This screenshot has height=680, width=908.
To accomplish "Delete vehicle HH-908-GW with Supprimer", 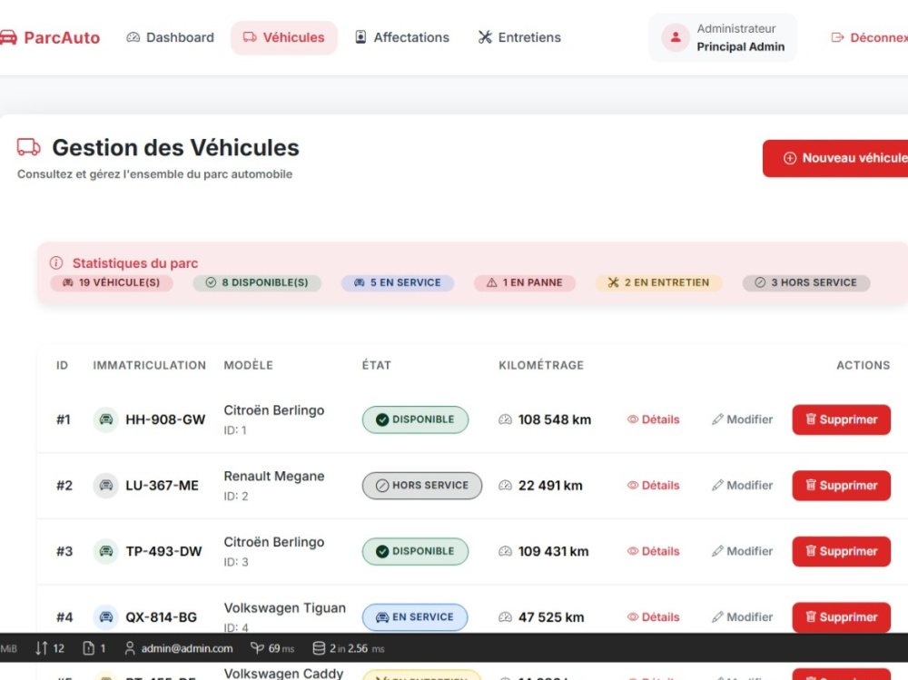I will point(842,419).
